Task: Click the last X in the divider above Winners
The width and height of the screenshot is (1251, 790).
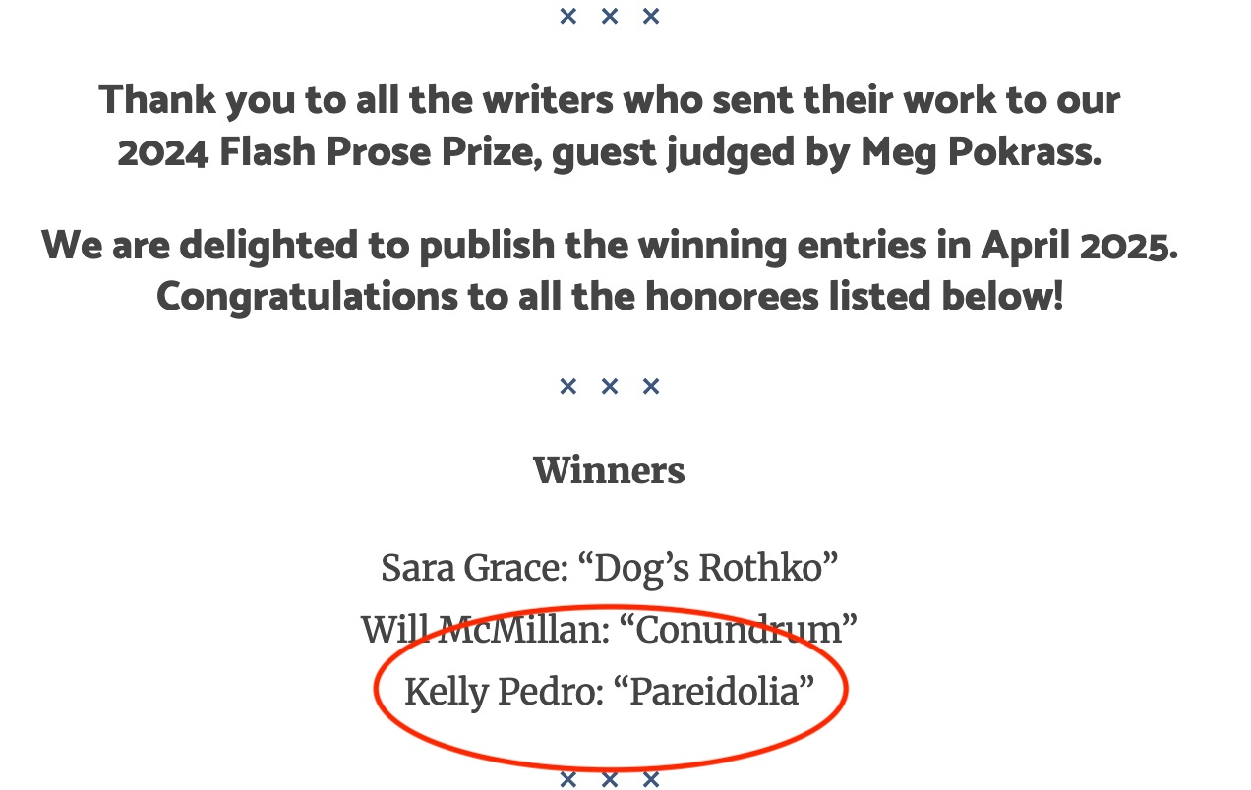Action: pos(650,386)
